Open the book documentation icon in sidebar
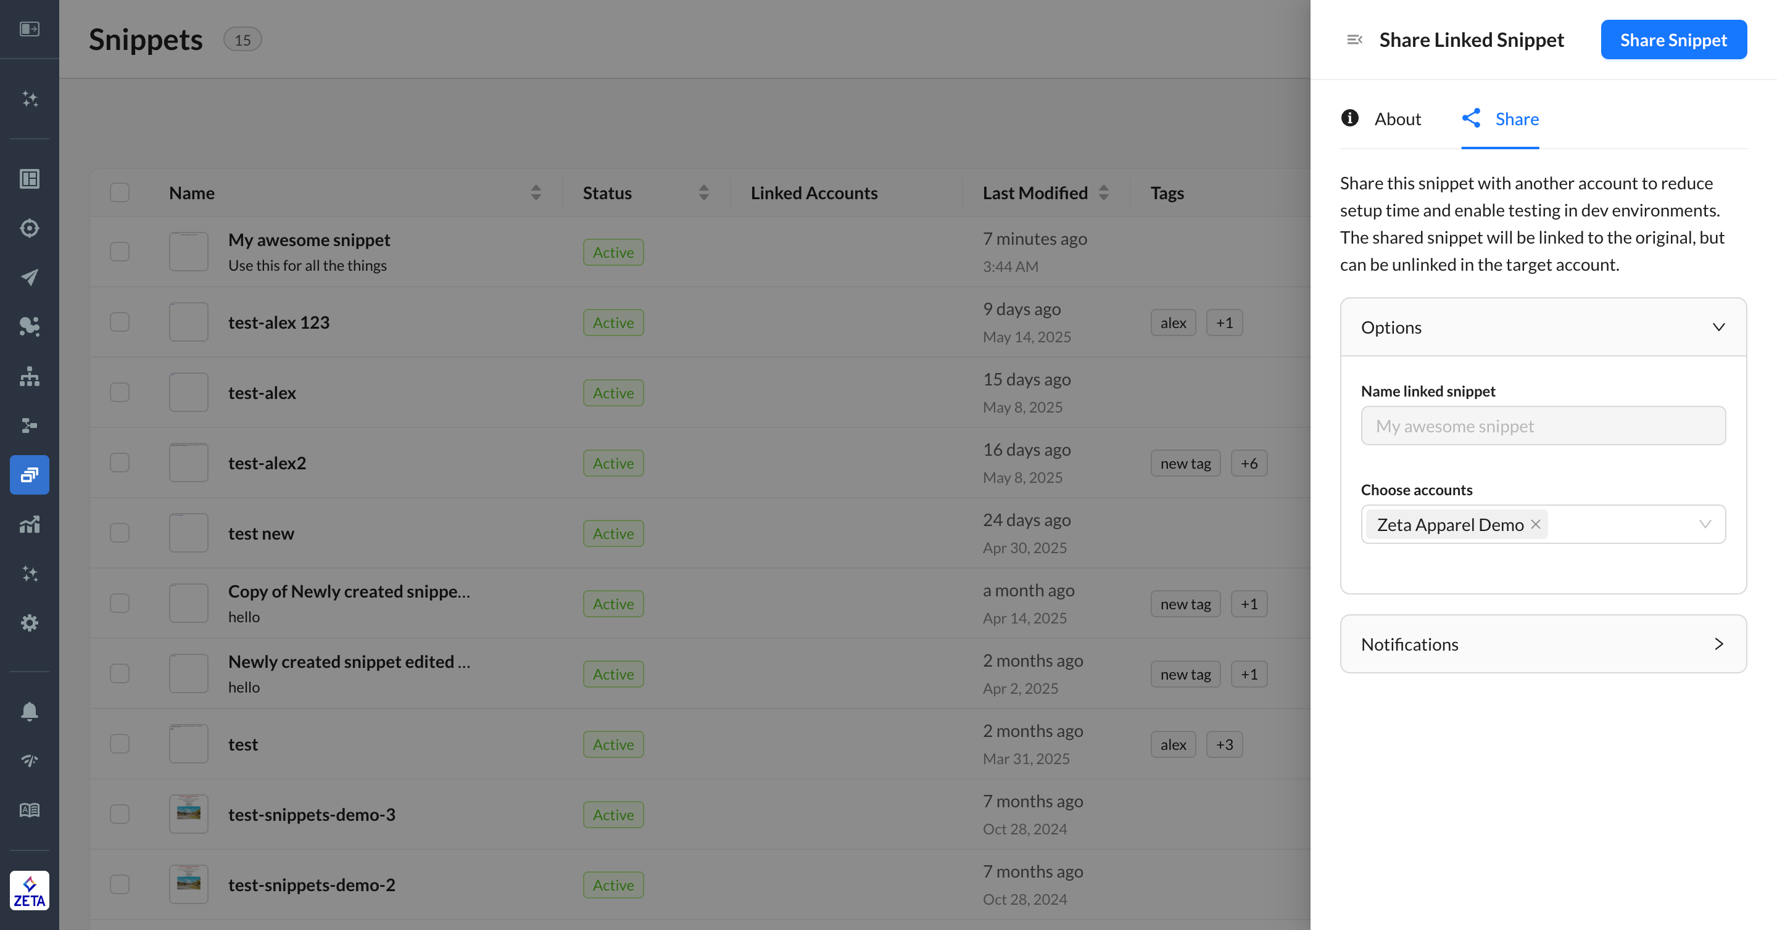The width and height of the screenshot is (1777, 930). pyautogui.click(x=29, y=810)
